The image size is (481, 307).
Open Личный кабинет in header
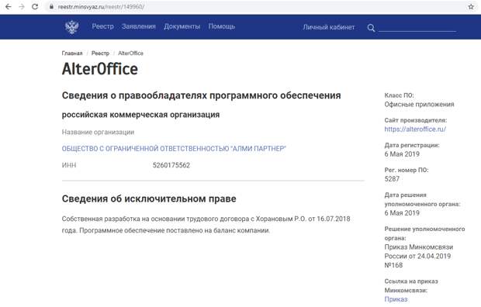pos(329,27)
